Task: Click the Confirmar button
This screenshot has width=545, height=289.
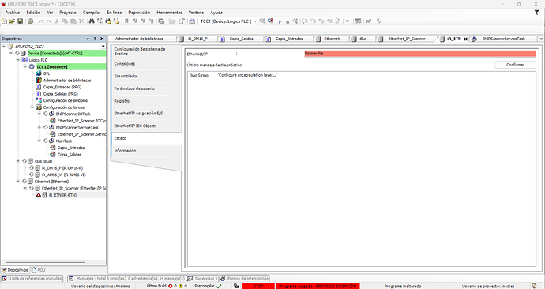Action: [515, 65]
